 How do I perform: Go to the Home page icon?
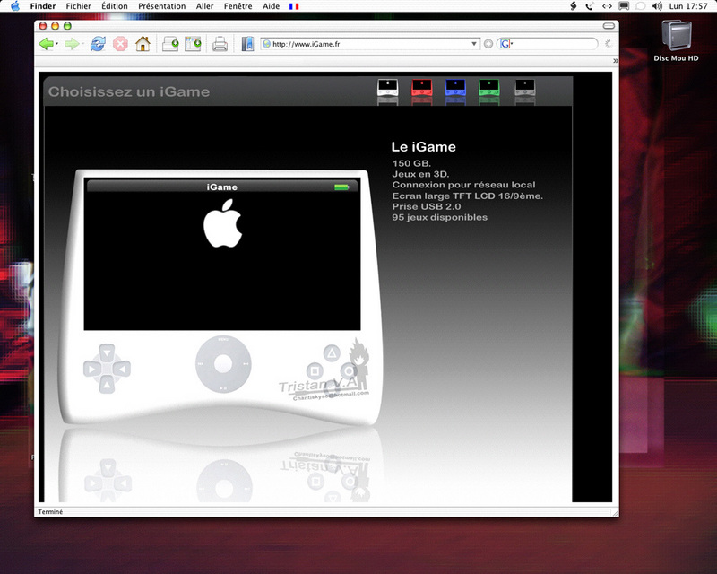click(x=143, y=44)
